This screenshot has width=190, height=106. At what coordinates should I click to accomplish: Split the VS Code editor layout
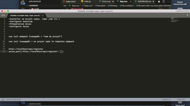(x=164, y=1)
